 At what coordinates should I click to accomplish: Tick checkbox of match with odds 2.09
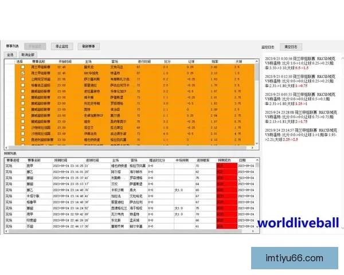(22, 109)
